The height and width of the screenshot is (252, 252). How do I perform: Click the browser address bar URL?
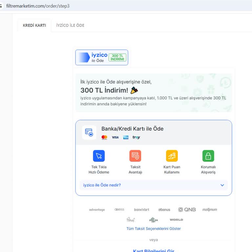click(38, 6)
